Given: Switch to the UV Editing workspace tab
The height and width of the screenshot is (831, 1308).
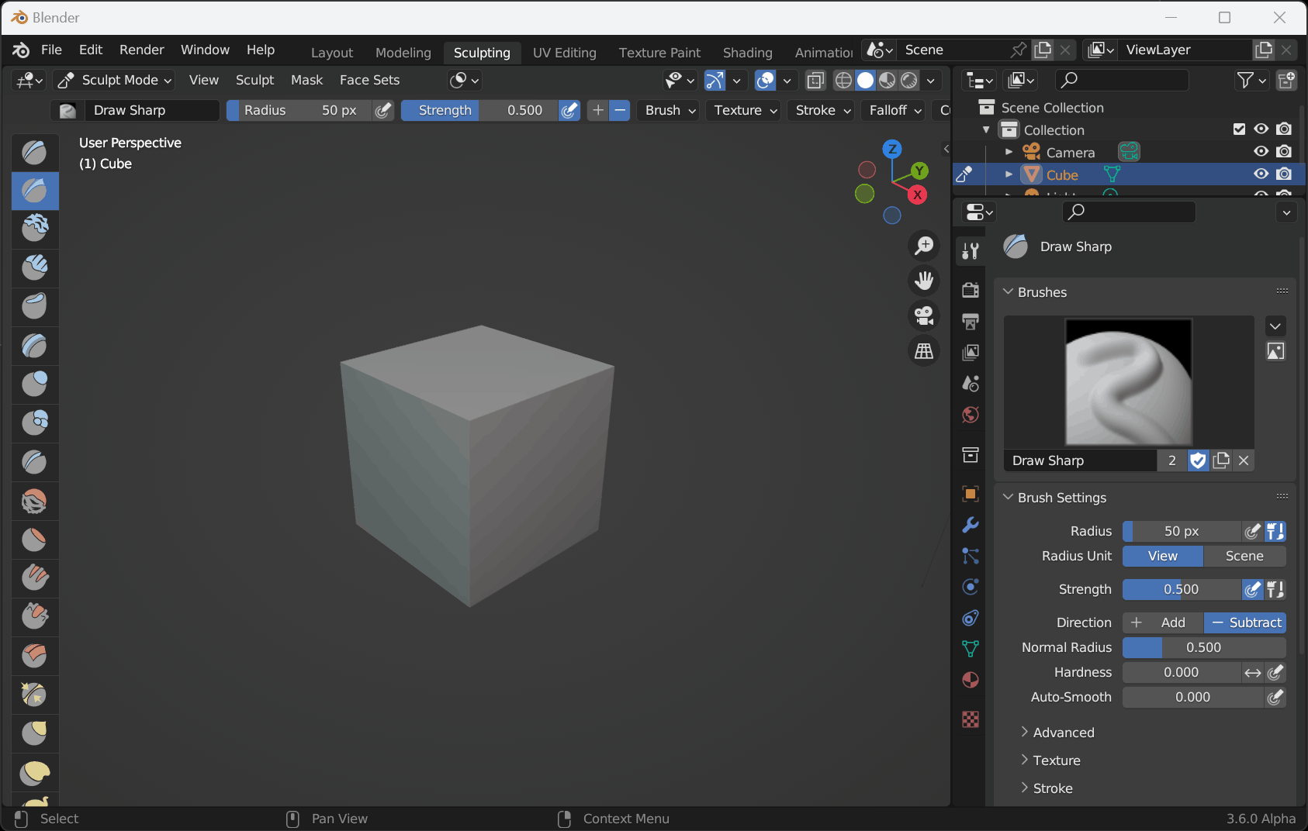Looking at the screenshot, I should [x=564, y=53].
